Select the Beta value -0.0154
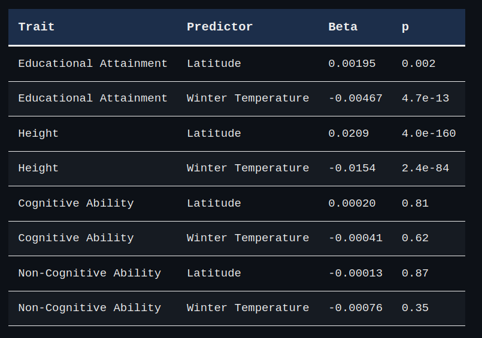The height and width of the screenshot is (338, 482). (352, 168)
